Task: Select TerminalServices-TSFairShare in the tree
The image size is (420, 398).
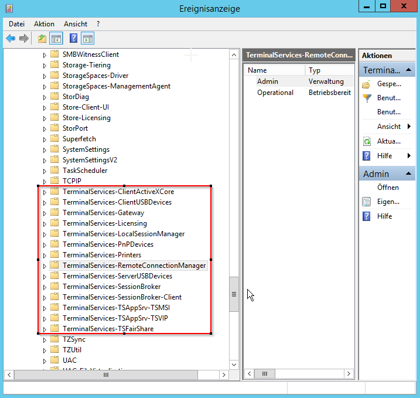Action: pyautogui.click(x=108, y=329)
